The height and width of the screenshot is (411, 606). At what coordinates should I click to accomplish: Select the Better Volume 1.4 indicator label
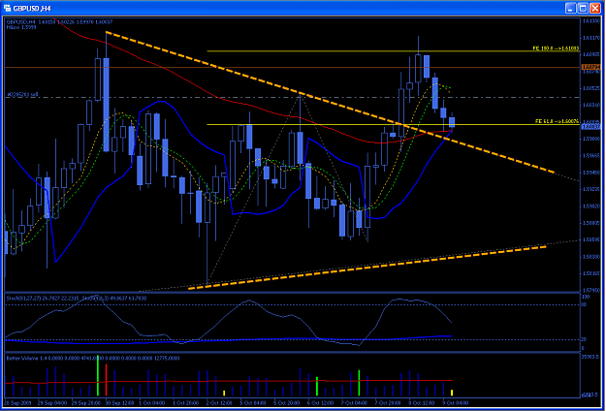point(93,358)
